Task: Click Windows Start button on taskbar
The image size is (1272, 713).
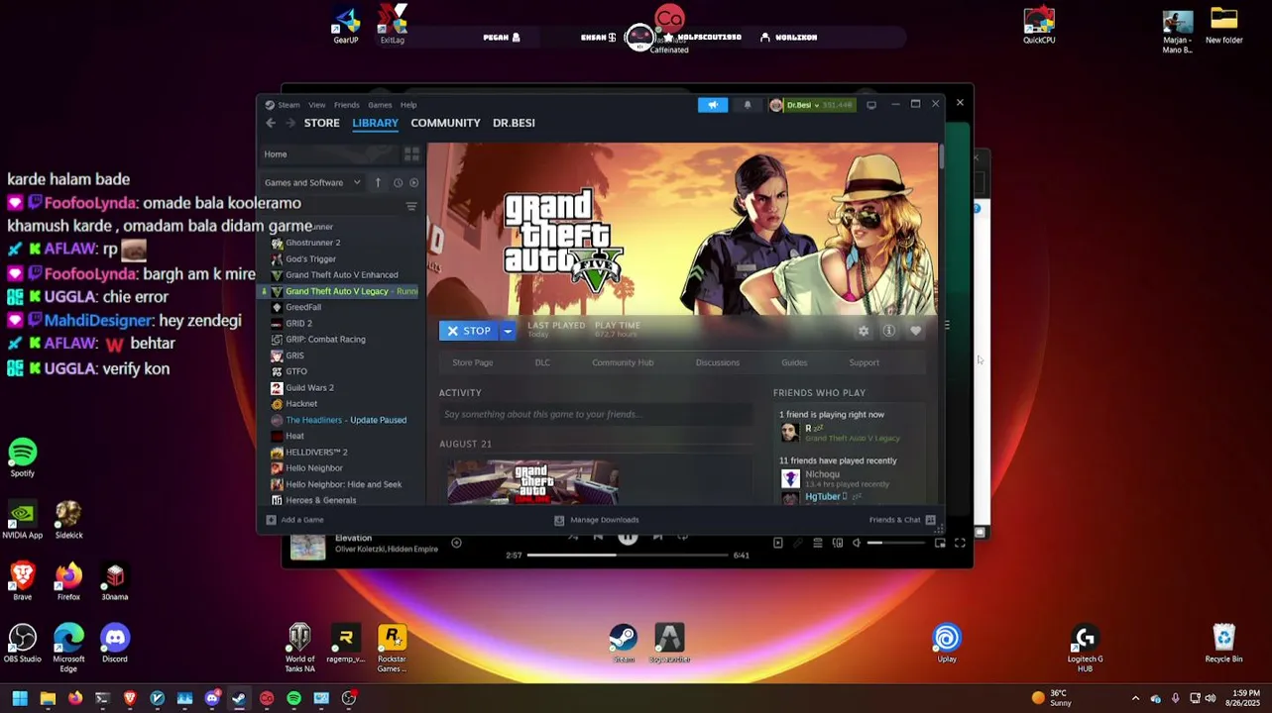Action: tap(20, 698)
